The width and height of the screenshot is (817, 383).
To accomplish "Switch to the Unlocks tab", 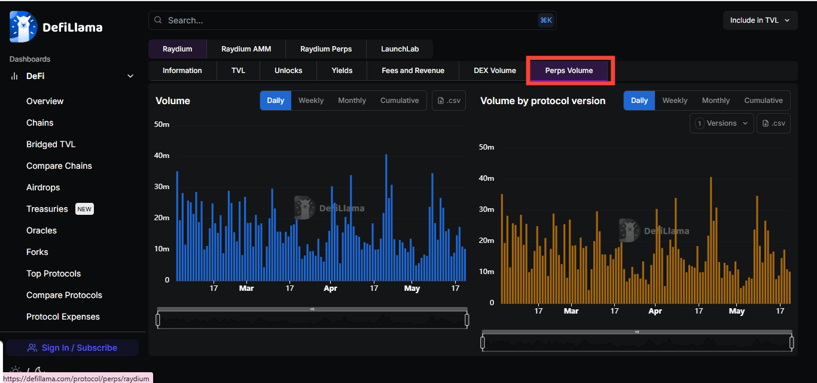I will tap(288, 71).
